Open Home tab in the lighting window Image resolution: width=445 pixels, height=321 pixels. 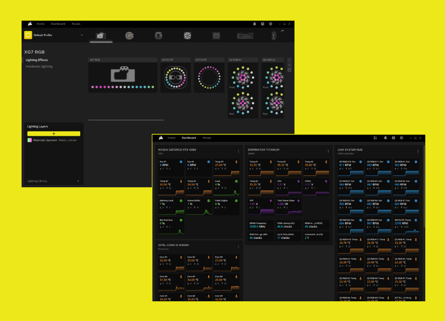41,24
